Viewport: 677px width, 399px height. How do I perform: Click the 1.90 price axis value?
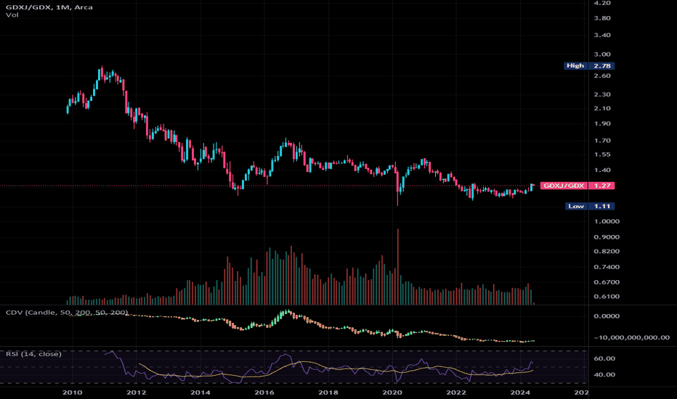click(602, 124)
